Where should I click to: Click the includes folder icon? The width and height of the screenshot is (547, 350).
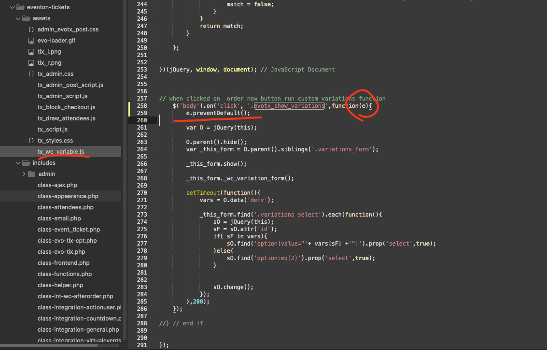point(26,163)
